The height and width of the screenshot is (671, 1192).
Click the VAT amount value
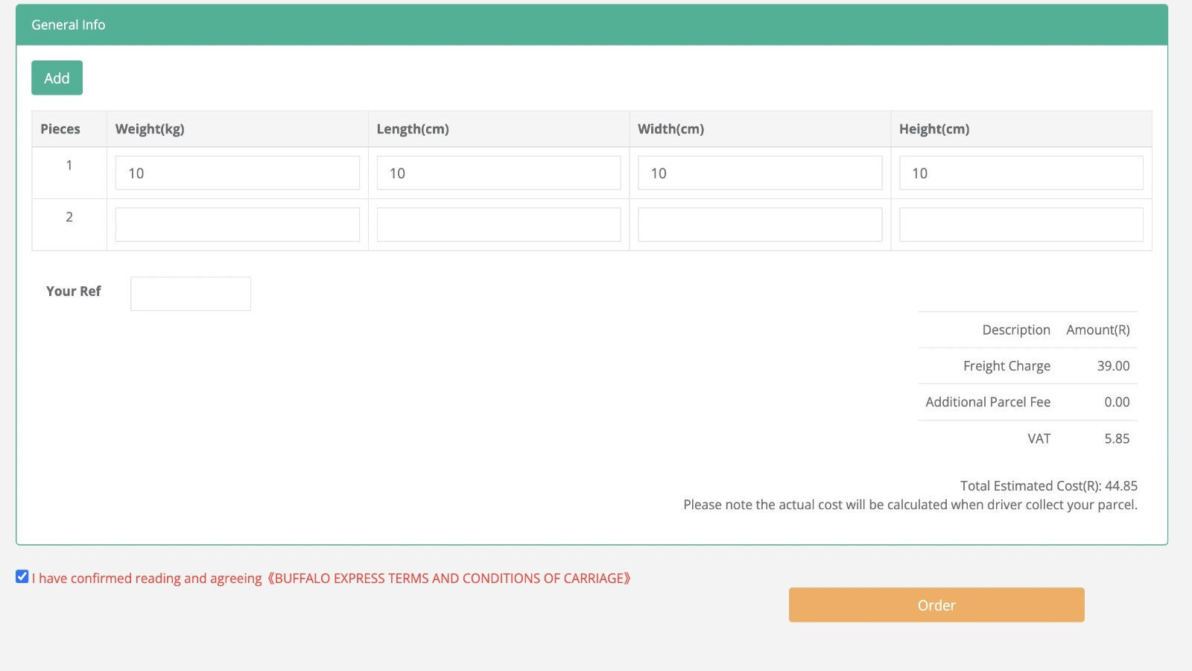coord(1116,438)
